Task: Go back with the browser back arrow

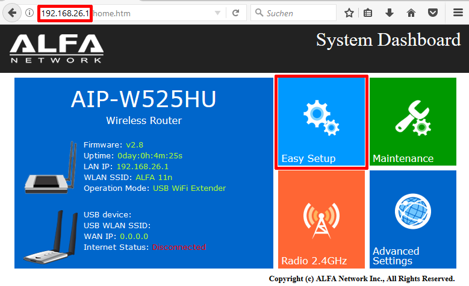Action: click(12, 13)
